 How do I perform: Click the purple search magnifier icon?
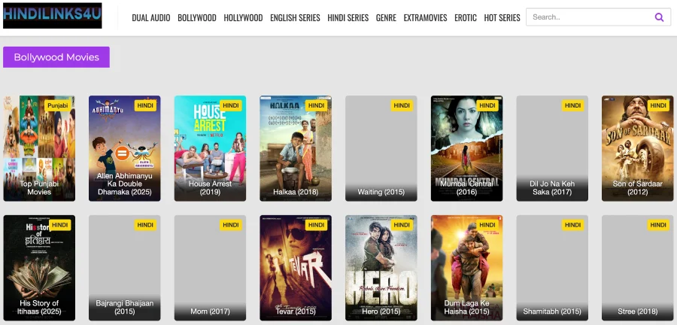click(659, 17)
